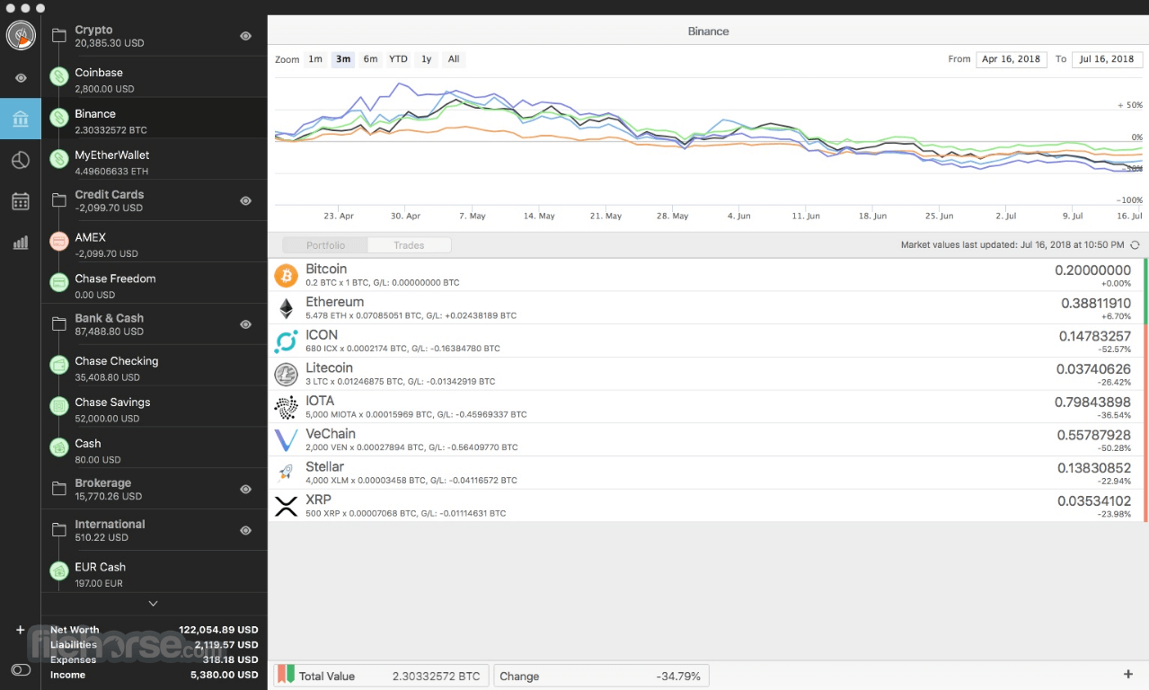1149x690 pixels.
Task: Select the Chase Savings account icon
Action: pos(59,406)
